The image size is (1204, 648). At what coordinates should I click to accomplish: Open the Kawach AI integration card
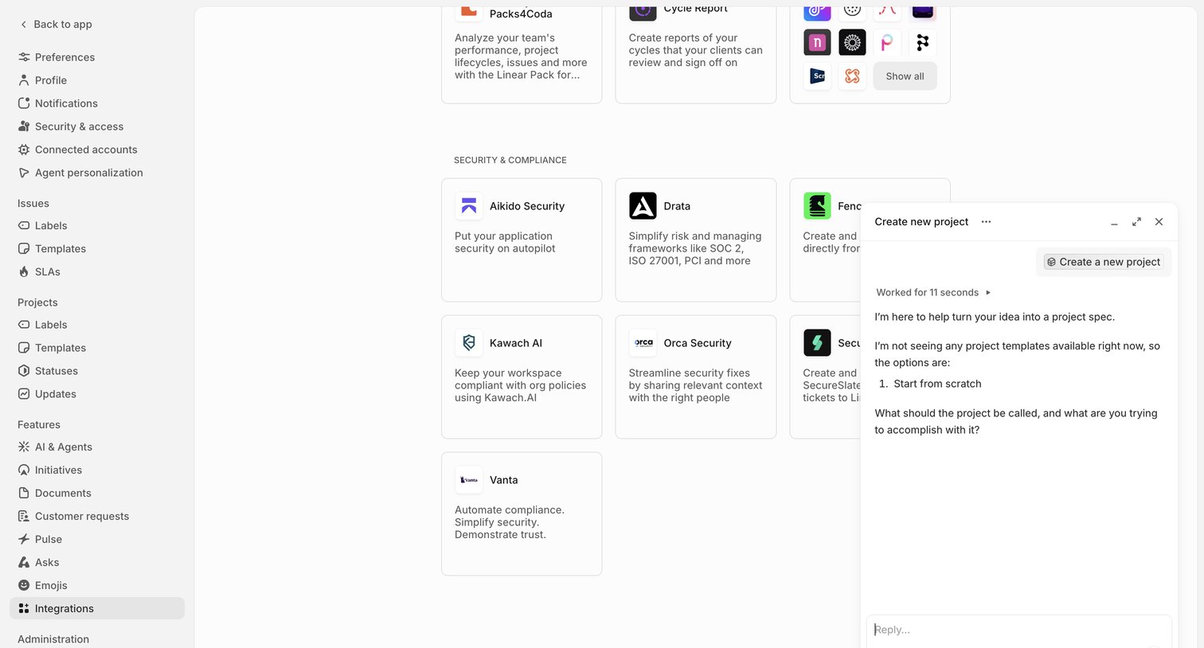click(522, 377)
